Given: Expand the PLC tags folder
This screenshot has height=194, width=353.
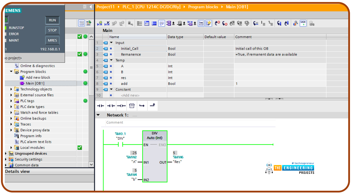Looking at the screenshot, I should [x=11, y=101].
